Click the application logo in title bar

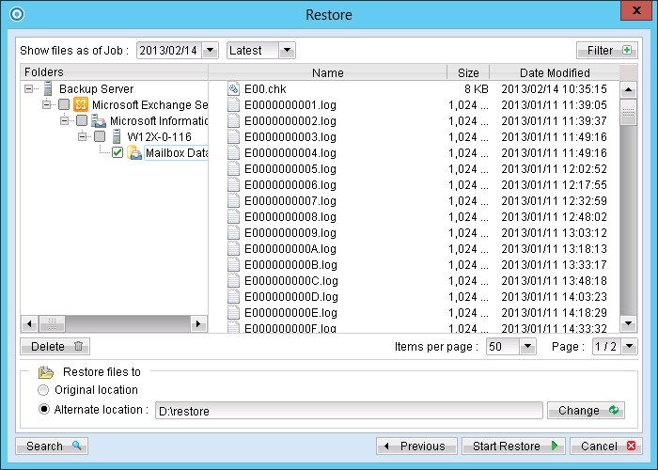pos(17,14)
